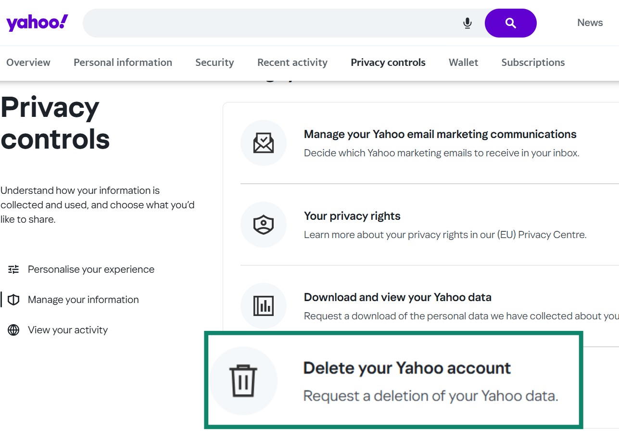619x442 pixels.
Task: Click the Manage your information shield icon
Action: tap(14, 299)
